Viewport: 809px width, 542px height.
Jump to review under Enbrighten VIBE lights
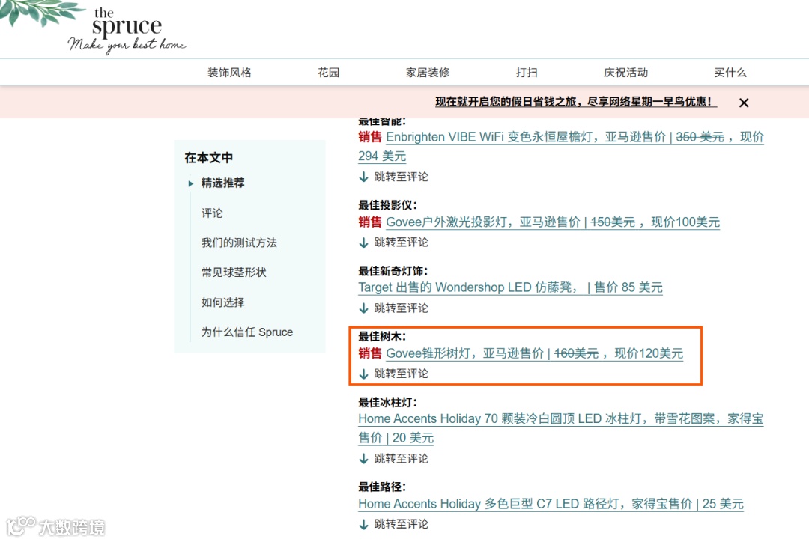pos(402,177)
